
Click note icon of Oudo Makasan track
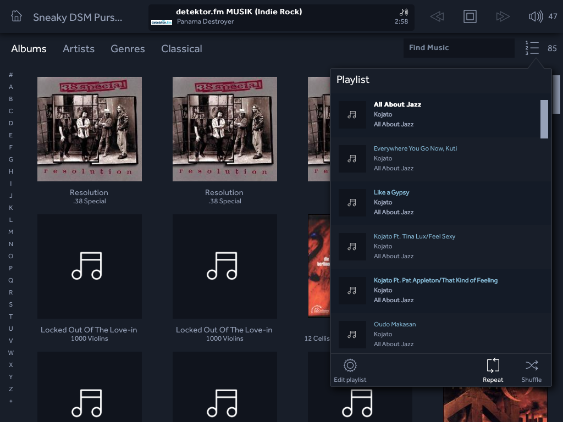[x=352, y=335]
